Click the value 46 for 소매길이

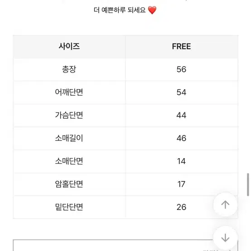(181, 138)
